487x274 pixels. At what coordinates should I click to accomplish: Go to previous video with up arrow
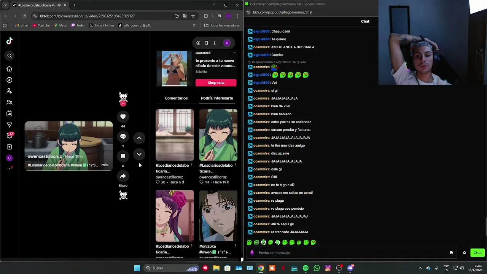pos(139,138)
